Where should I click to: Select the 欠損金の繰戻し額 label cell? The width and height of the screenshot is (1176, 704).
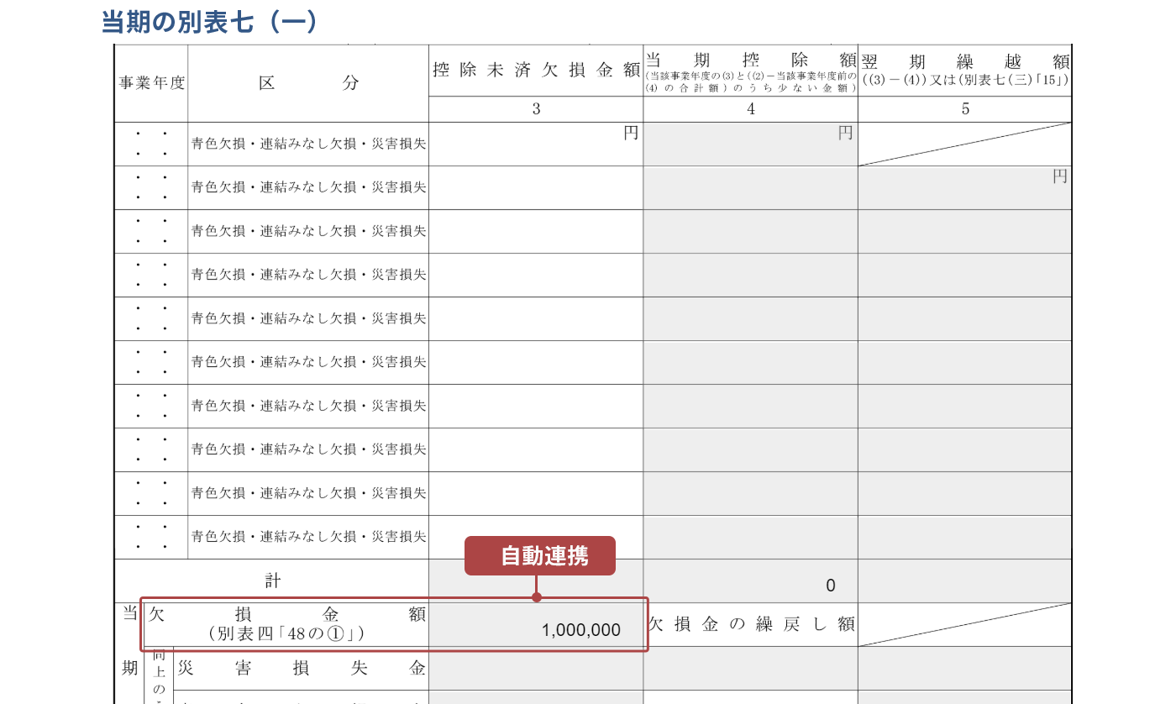click(750, 624)
